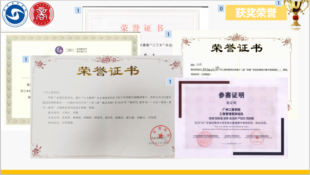
Task: Click animation marker 1 beside black-titled 荣誉证书
Action: pos(168,34)
